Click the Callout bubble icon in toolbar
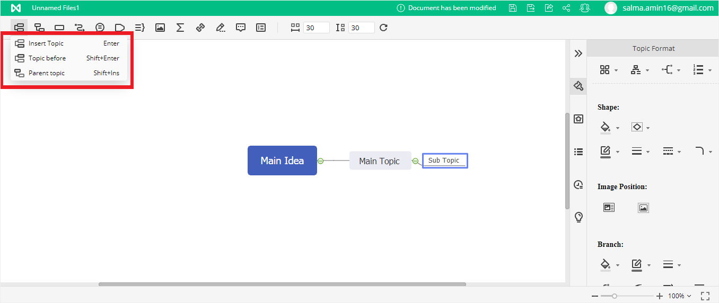The height and width of the screenshot is (303, 719). (x=100, y=28)
